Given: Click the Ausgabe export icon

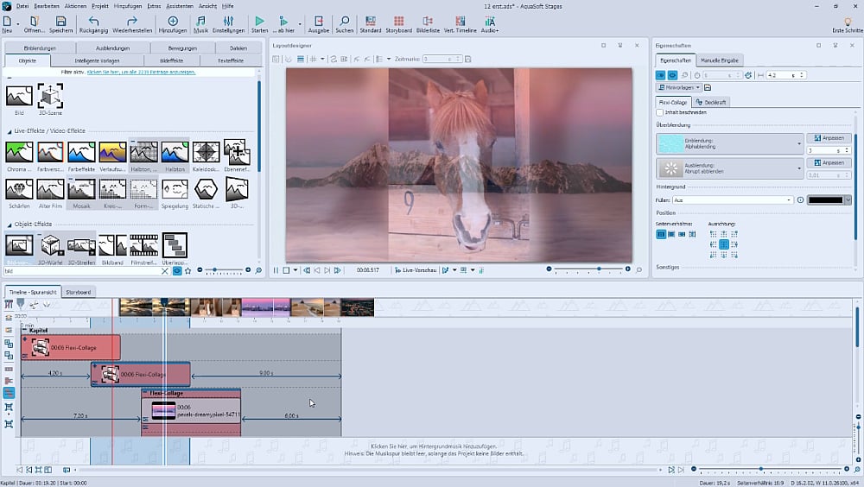Looking at the screenshot, I should coord(318,22).
